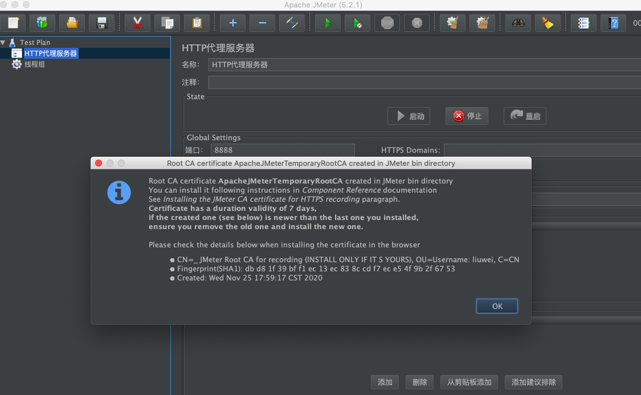This screenshot has height=395, width=641.
Task: Click 添加建议排除 button
Action: click(533, 382)
